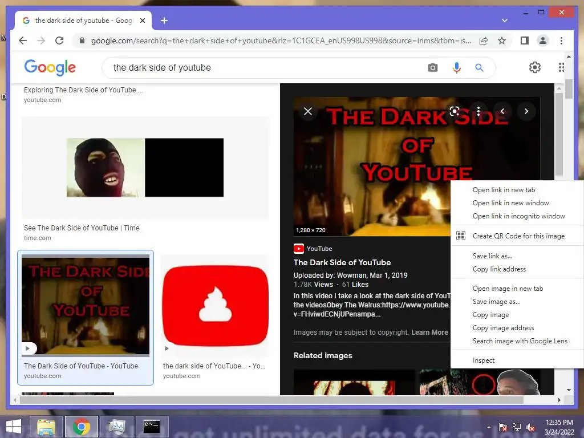Screen dimensions: 584x438
Task: Show the next image in preview
Action: click(526, 111)
